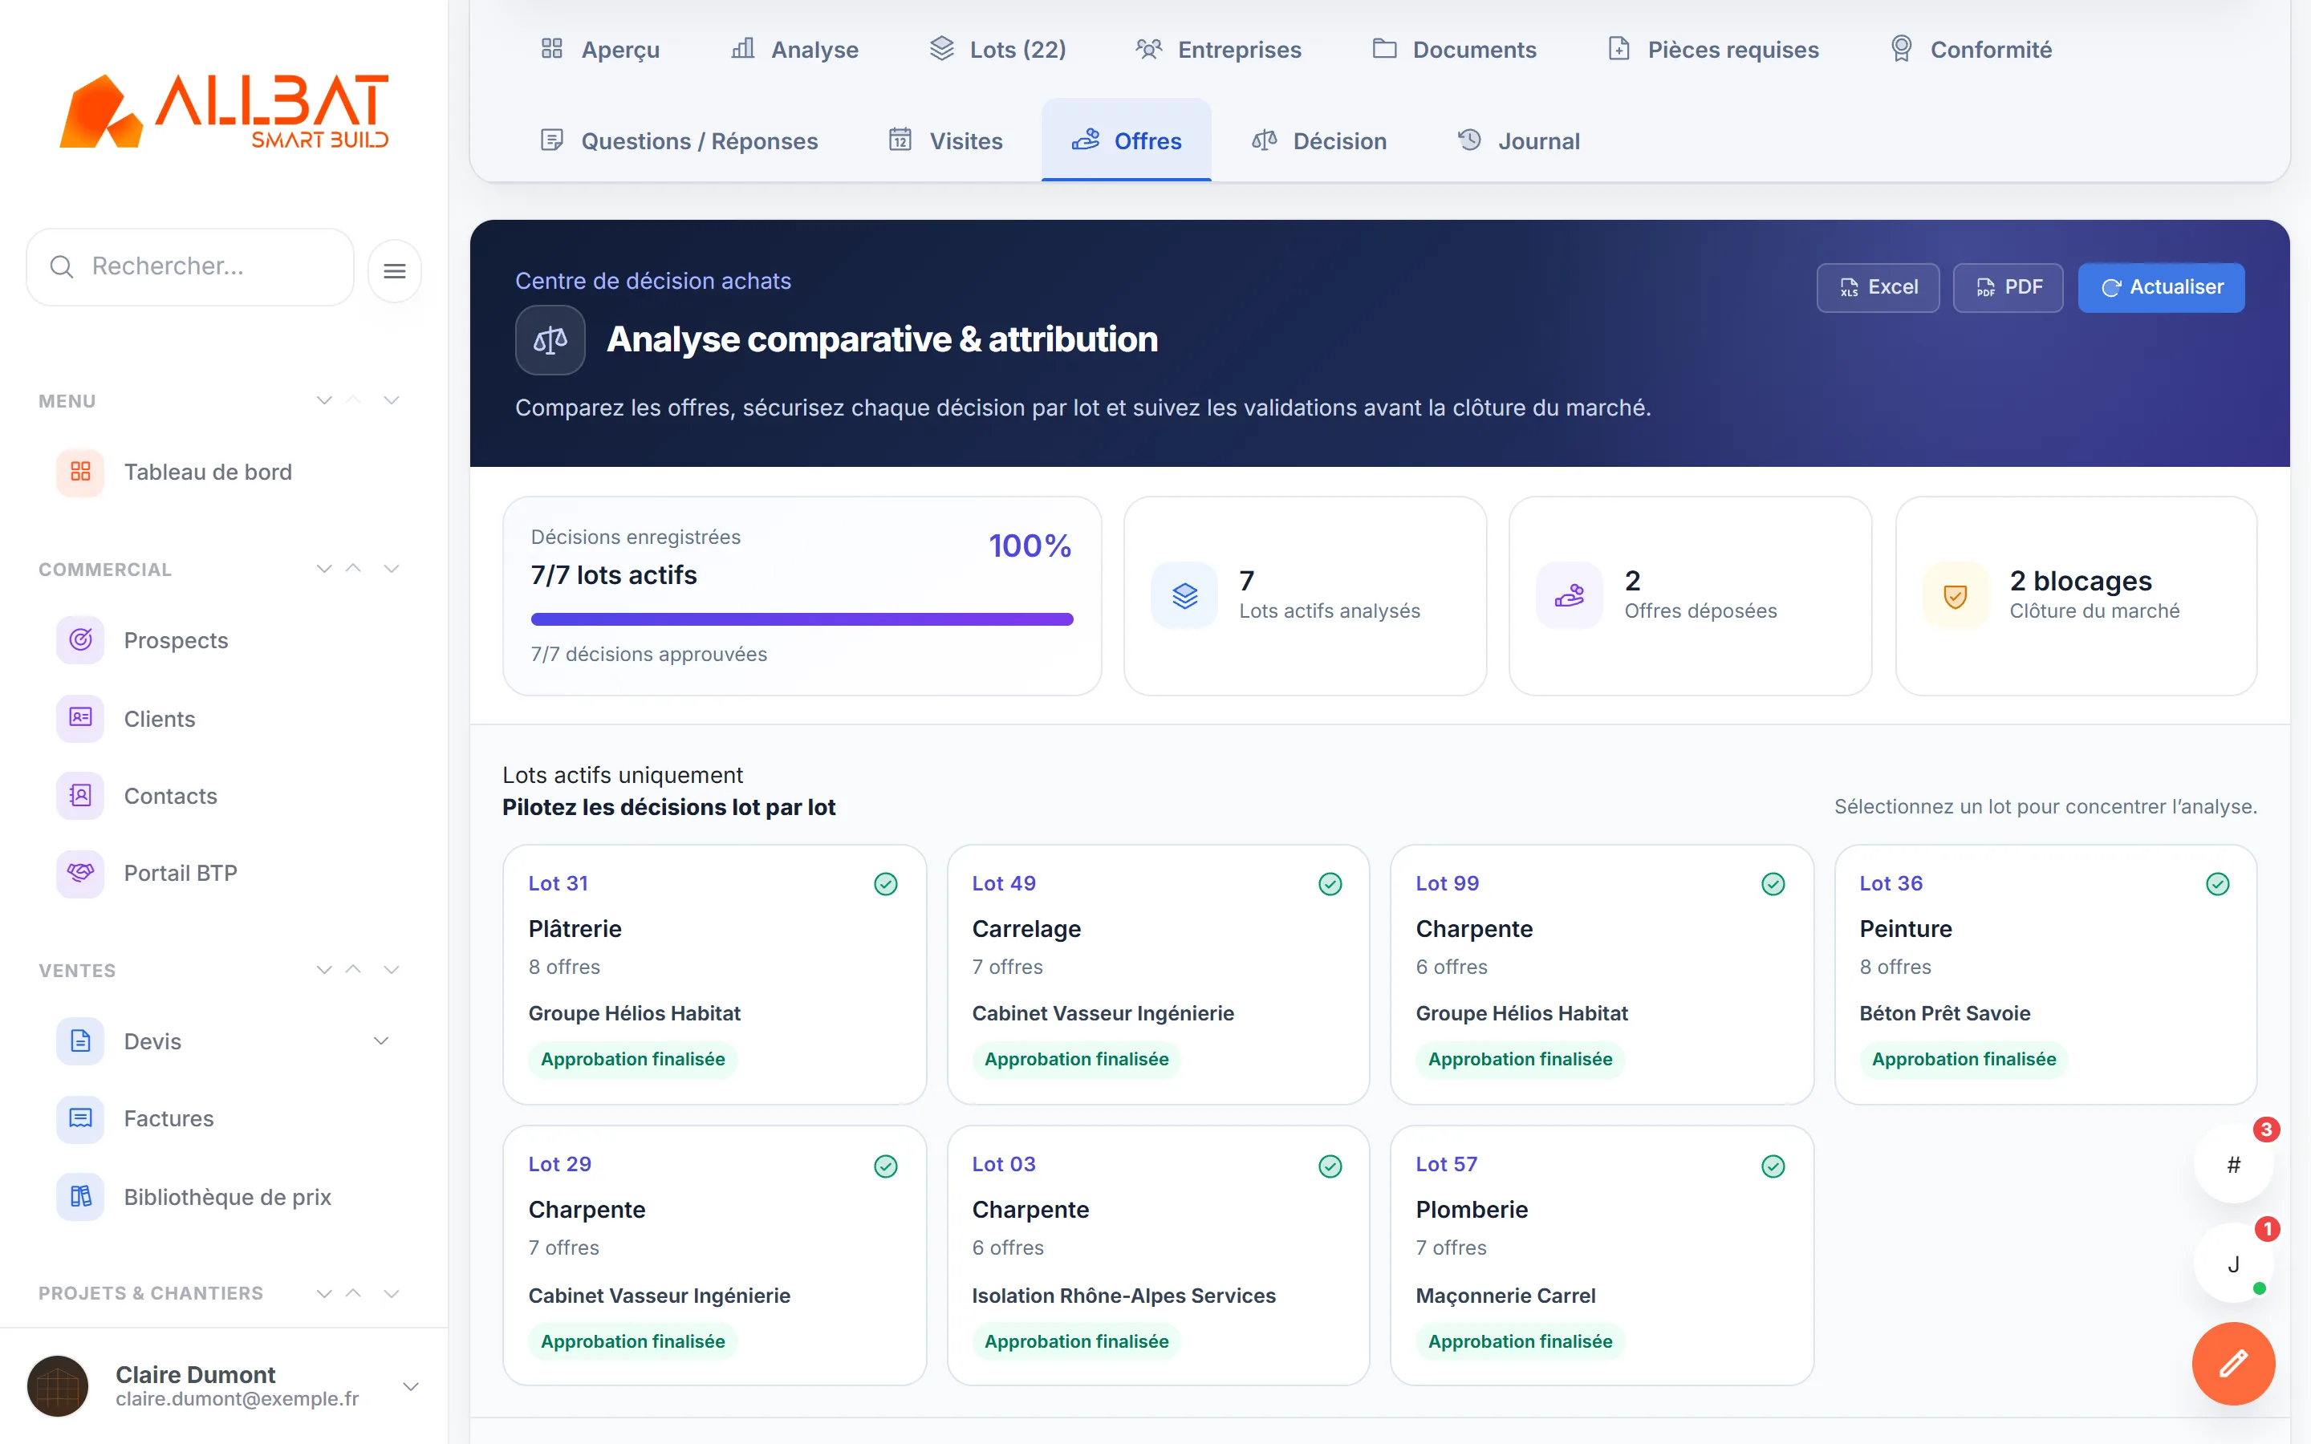Screen dimensions: 2311x1444
Task: Open the Conformité tab
Action: (1971, 50)
